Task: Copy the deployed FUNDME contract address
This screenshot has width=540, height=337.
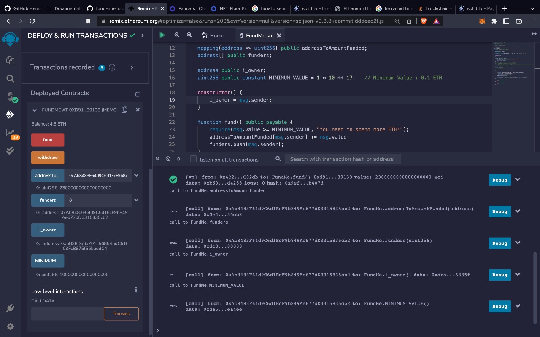Action: coord(124,110)
